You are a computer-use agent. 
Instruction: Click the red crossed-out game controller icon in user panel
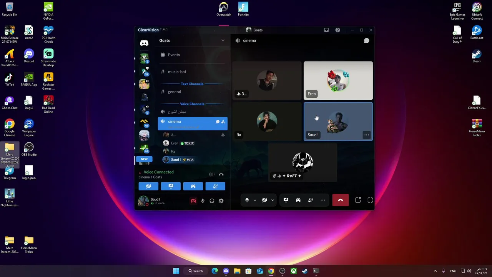[x=193, y=201]
